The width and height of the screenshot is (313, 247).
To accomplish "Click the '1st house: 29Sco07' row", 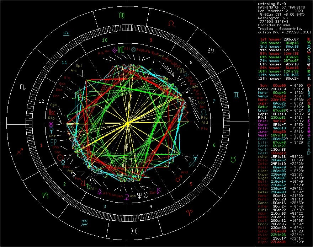I will pyautogui.click(x=285, y=39).
